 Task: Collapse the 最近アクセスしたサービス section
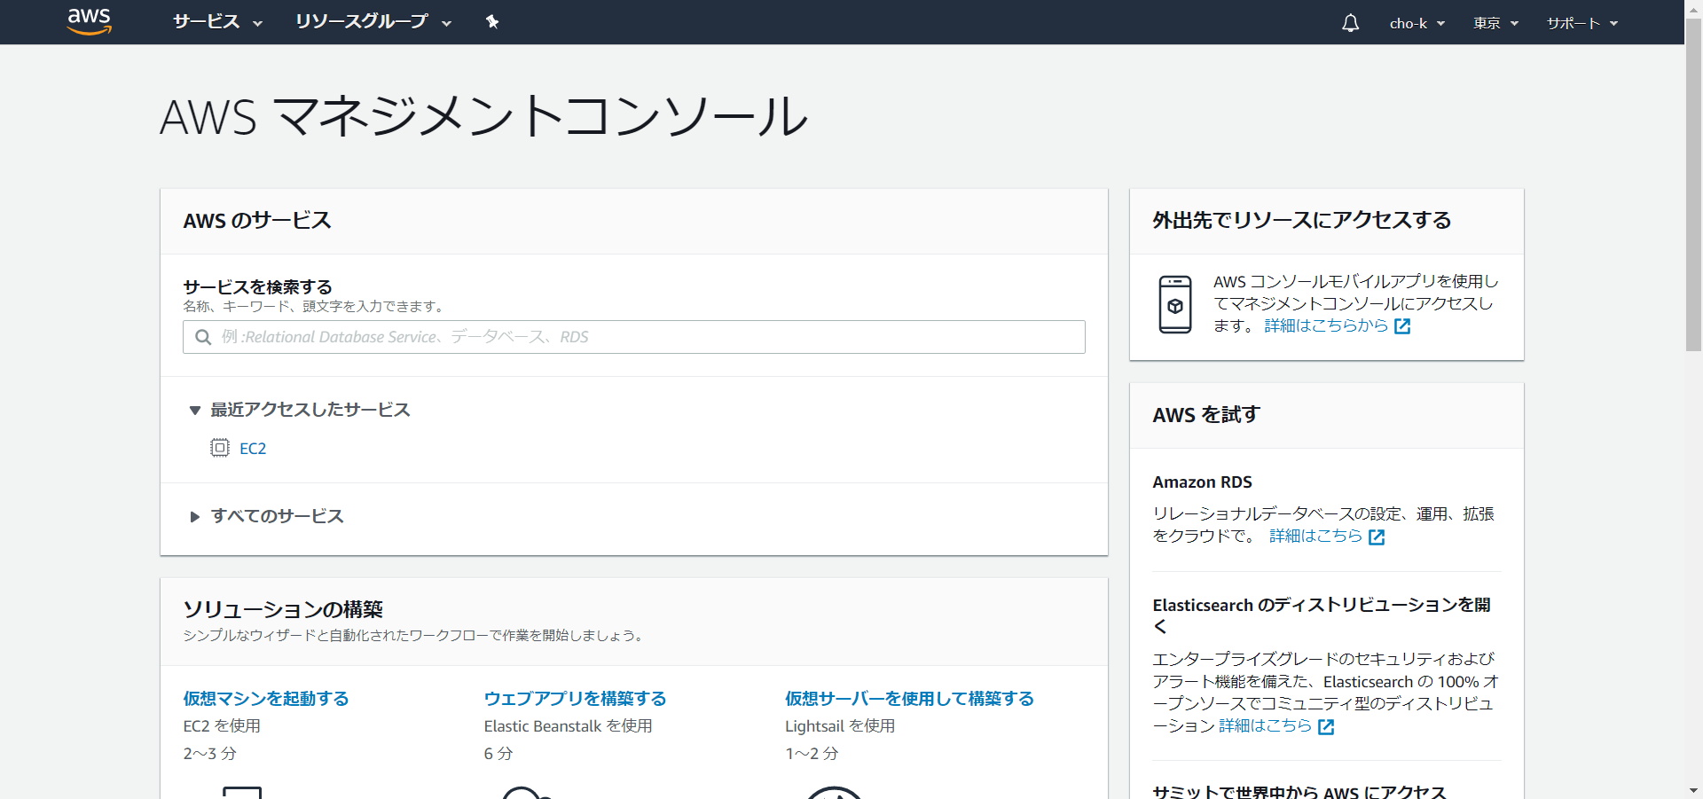(x=195, y=410)
